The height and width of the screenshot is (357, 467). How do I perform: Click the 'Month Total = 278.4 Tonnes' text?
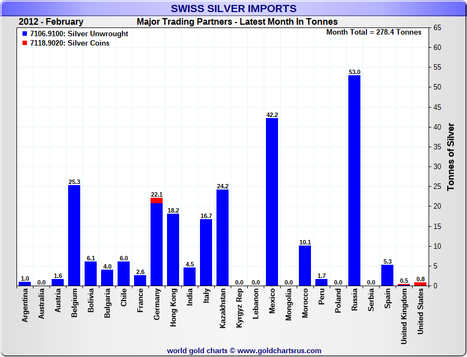pos(374,32)
